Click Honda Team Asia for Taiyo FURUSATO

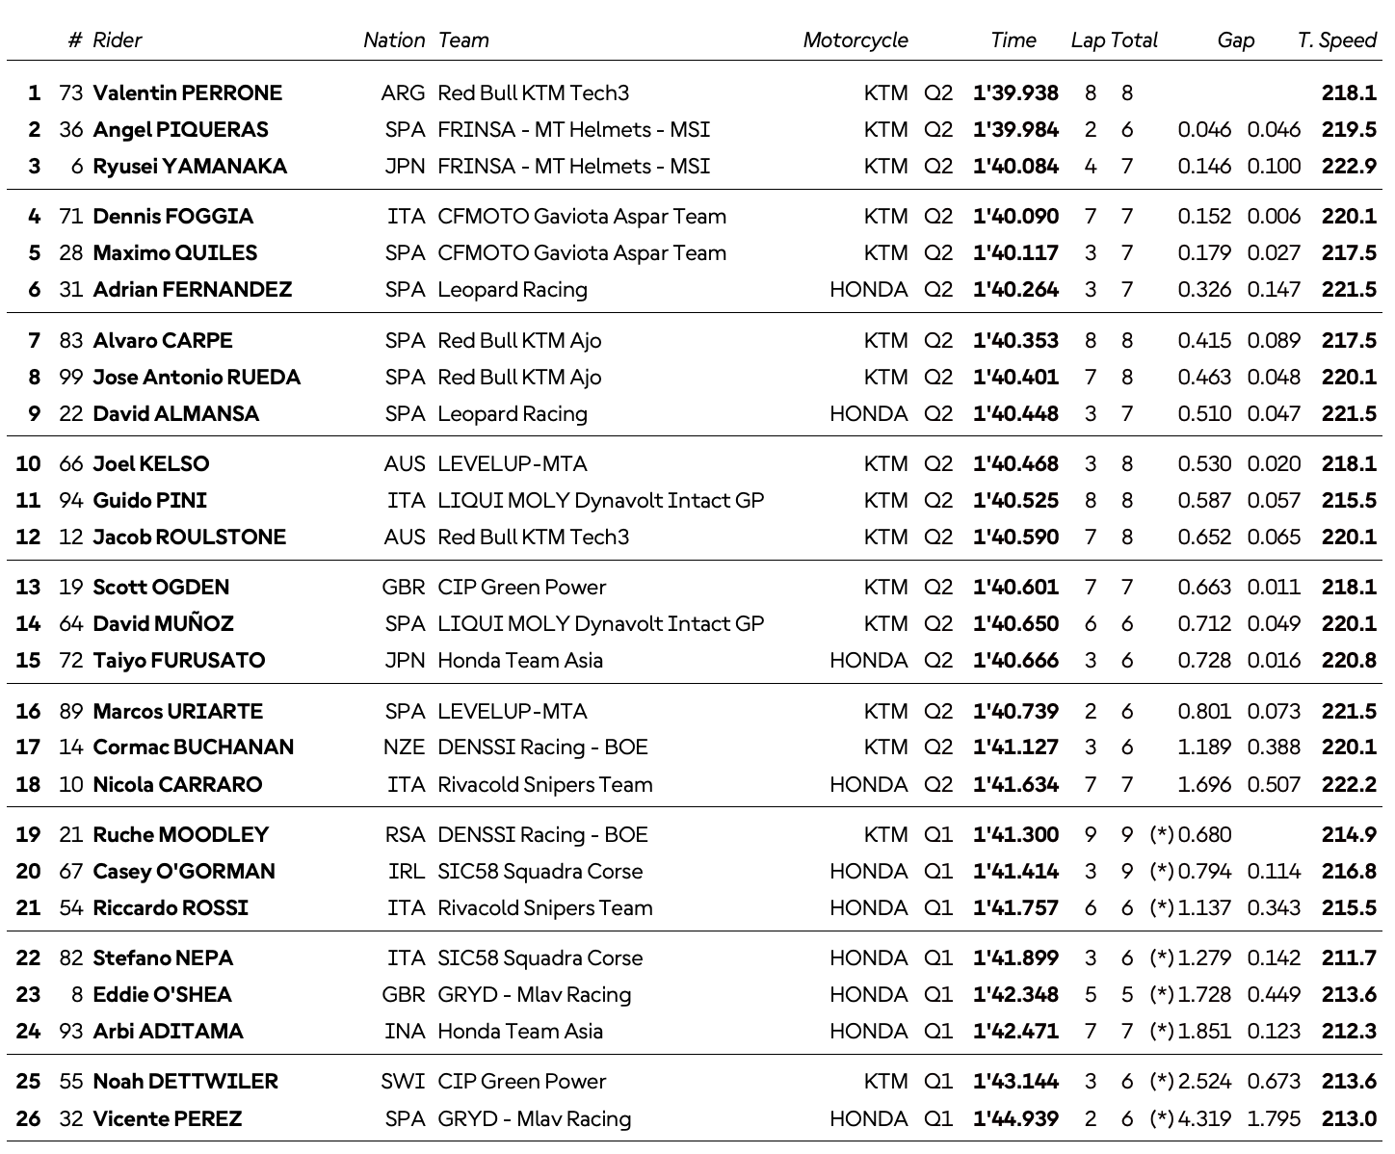[519, 661]
